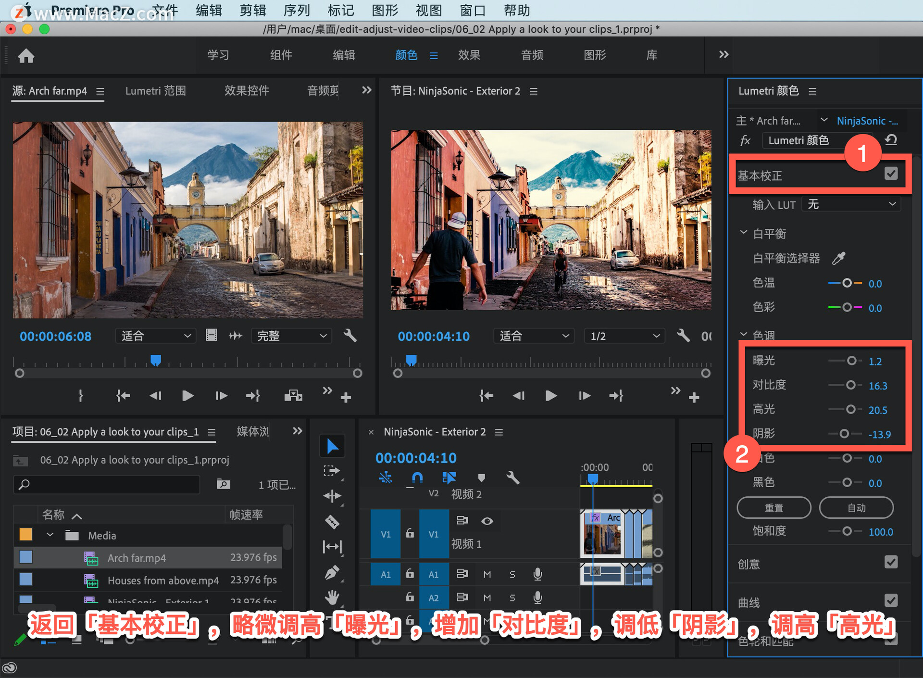This screenshot has width=923, height=678.
Task: Open the master clip dropdown arrow
Action: pos(823,120)
